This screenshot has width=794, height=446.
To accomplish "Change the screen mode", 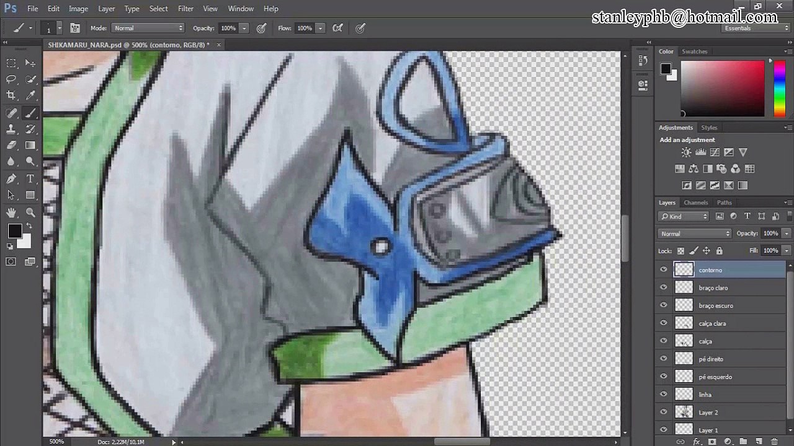I will coord(30,262).
